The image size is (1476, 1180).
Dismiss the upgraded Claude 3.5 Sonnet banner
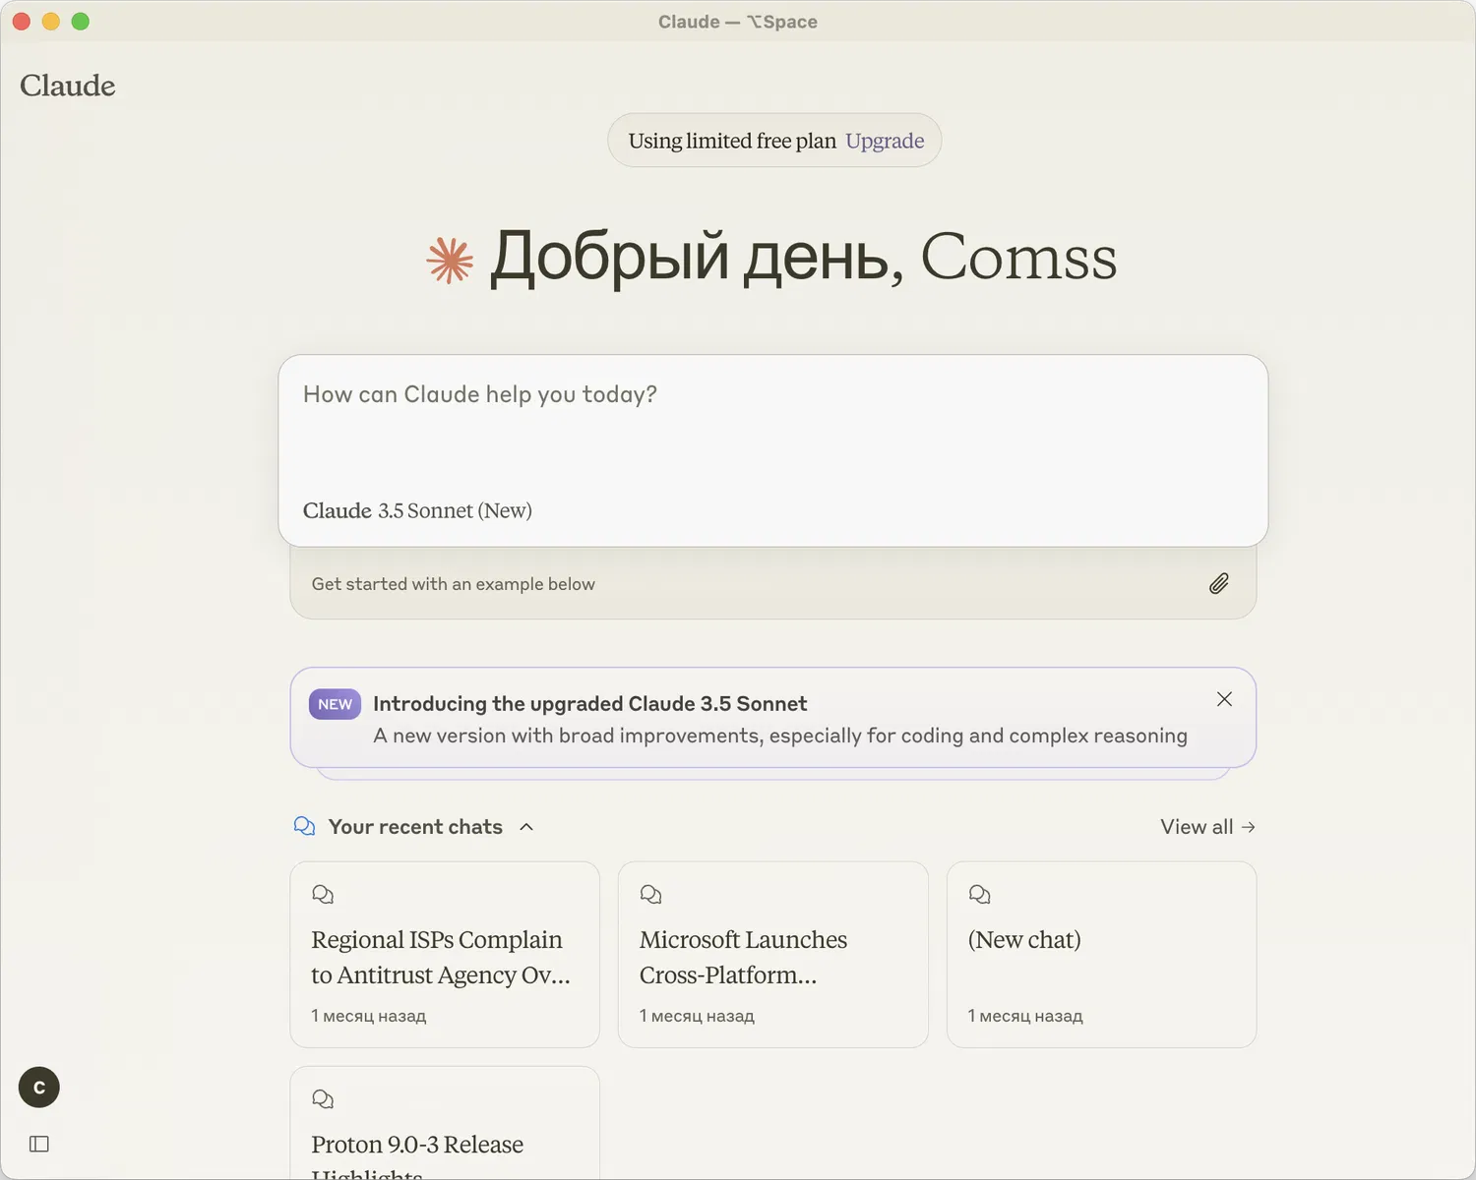pos(1224,699)
